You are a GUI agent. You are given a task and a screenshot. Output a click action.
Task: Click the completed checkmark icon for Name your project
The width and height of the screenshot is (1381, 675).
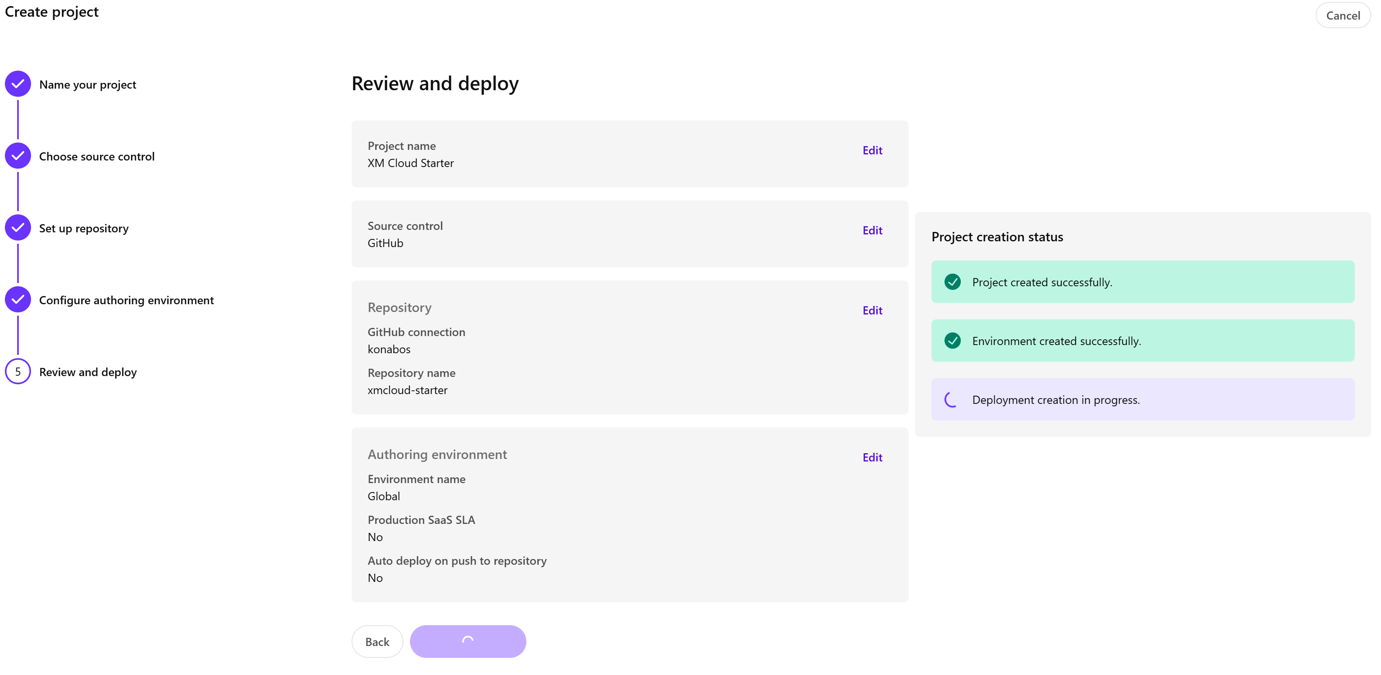click(18, 84)
